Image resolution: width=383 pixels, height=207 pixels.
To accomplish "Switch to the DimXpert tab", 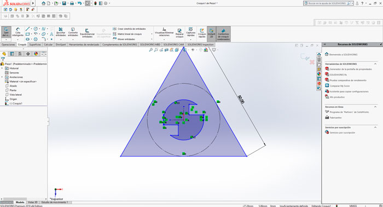I will click(x=61, y=44).
